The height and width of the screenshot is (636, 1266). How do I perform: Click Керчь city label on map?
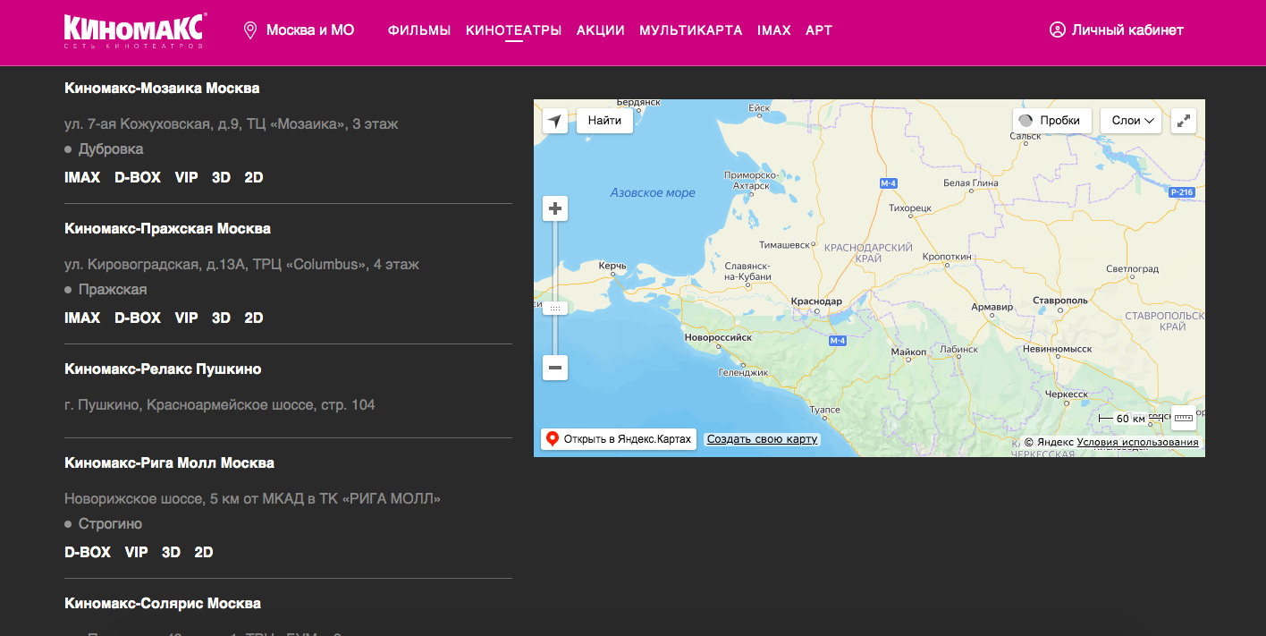612,267
